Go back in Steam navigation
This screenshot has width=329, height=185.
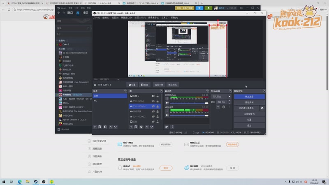point(59,13)
